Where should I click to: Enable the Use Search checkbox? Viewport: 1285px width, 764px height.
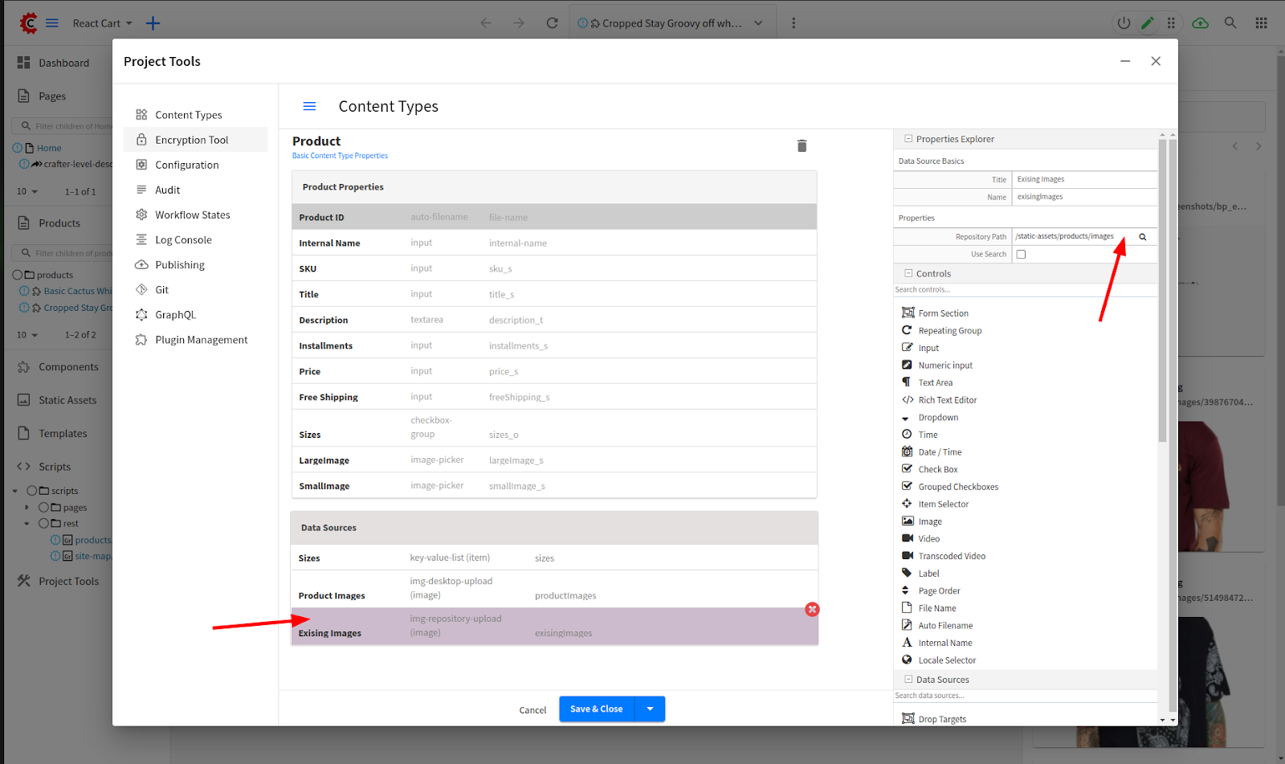coord(1021,255)
